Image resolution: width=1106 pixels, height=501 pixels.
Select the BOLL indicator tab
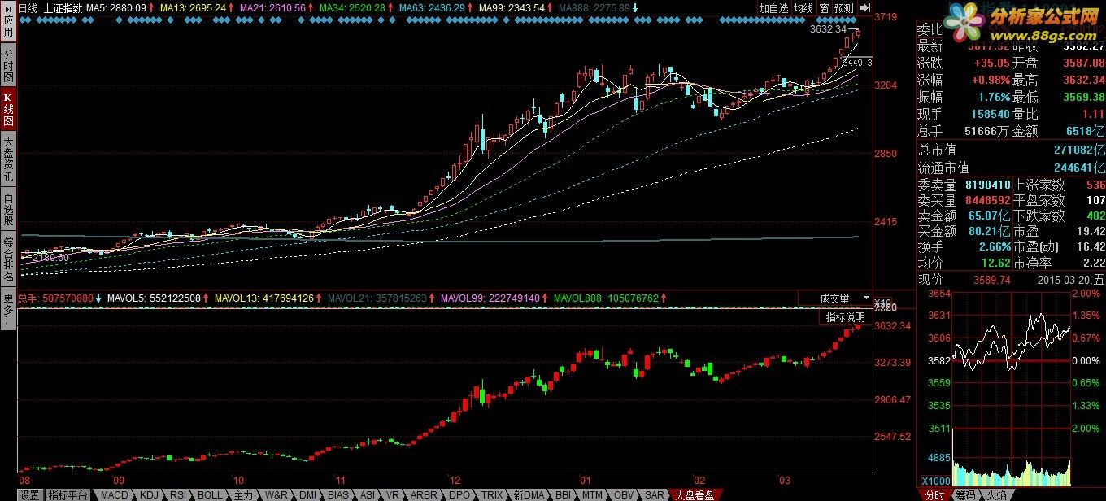210,494
